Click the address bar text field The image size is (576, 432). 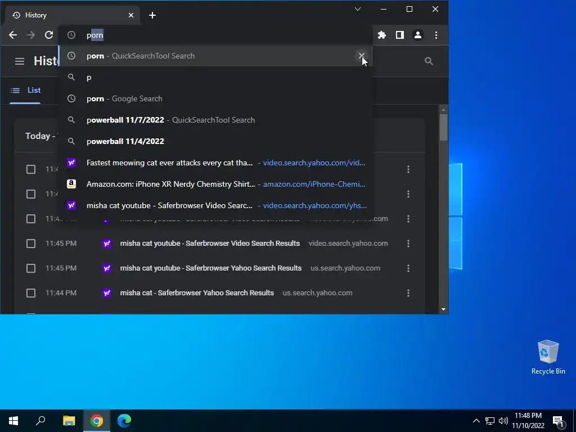(x=215, y=35)
